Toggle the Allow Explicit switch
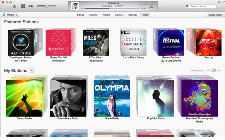 coord(214,70)
